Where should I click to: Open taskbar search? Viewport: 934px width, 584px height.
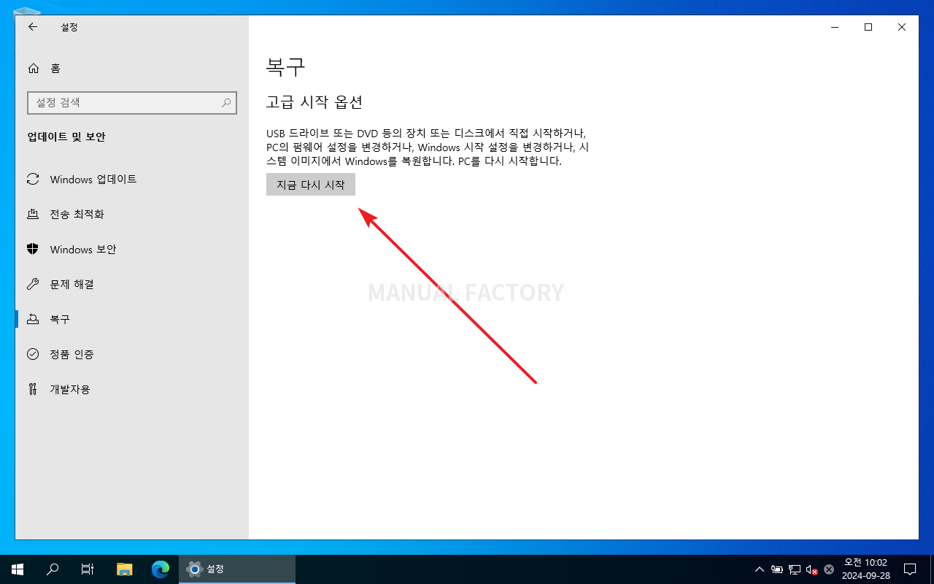[53, 569]
